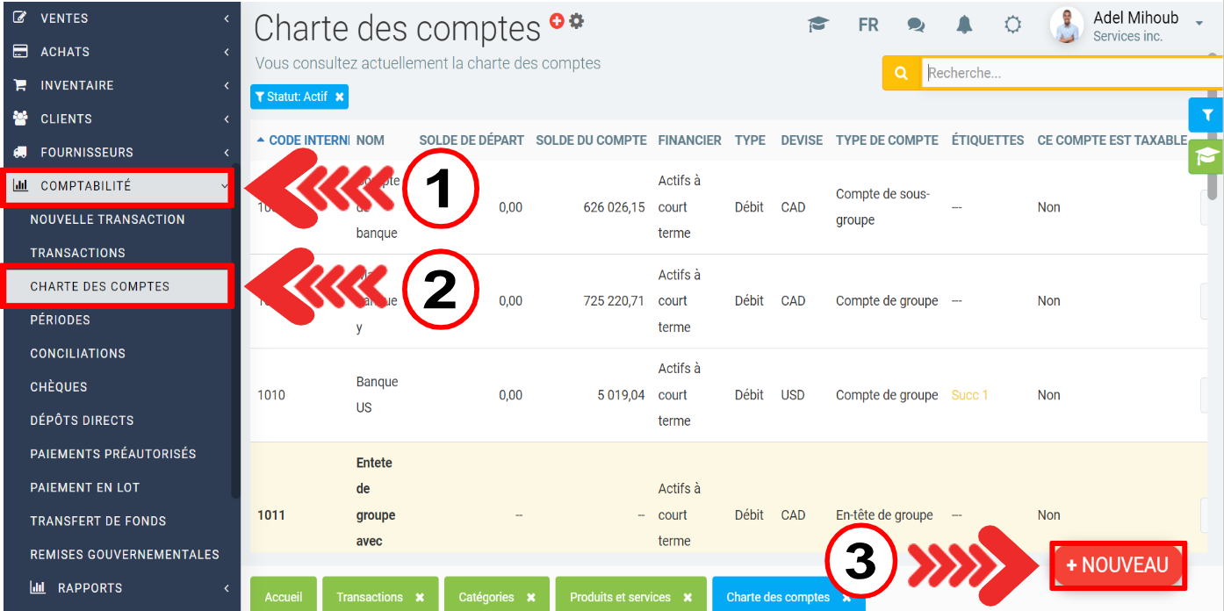Viewport: 1224px width, 611px height.
Task: Switch to the Accueil tab
Action: click(283, 597)
